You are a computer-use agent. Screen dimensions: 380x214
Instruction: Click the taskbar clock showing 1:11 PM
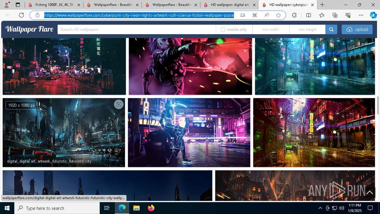tap(355, 208)
